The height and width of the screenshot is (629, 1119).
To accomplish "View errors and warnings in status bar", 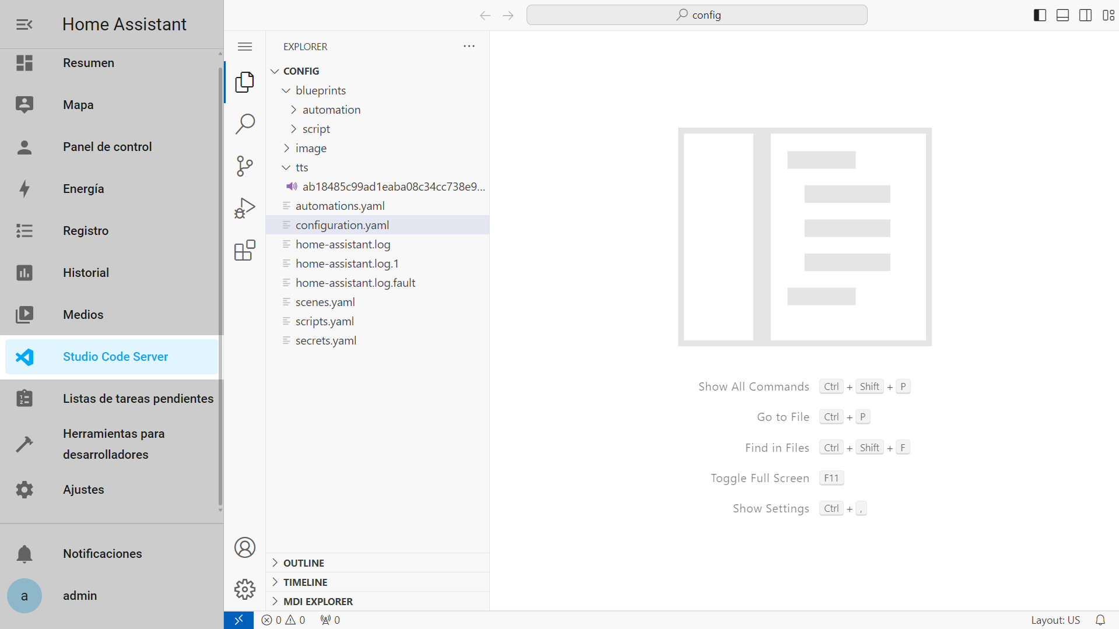I will click(284, 620).
